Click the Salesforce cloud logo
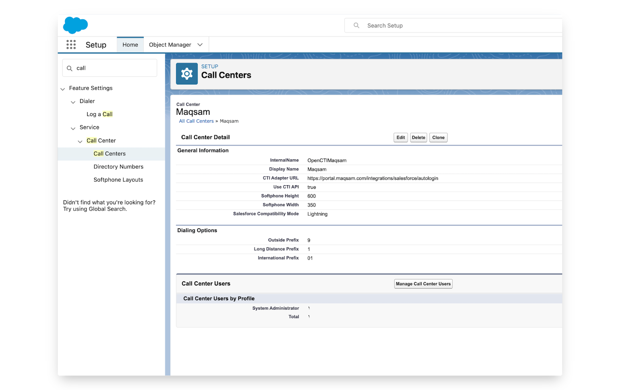620x390 pixels. [x=75, y=25]
